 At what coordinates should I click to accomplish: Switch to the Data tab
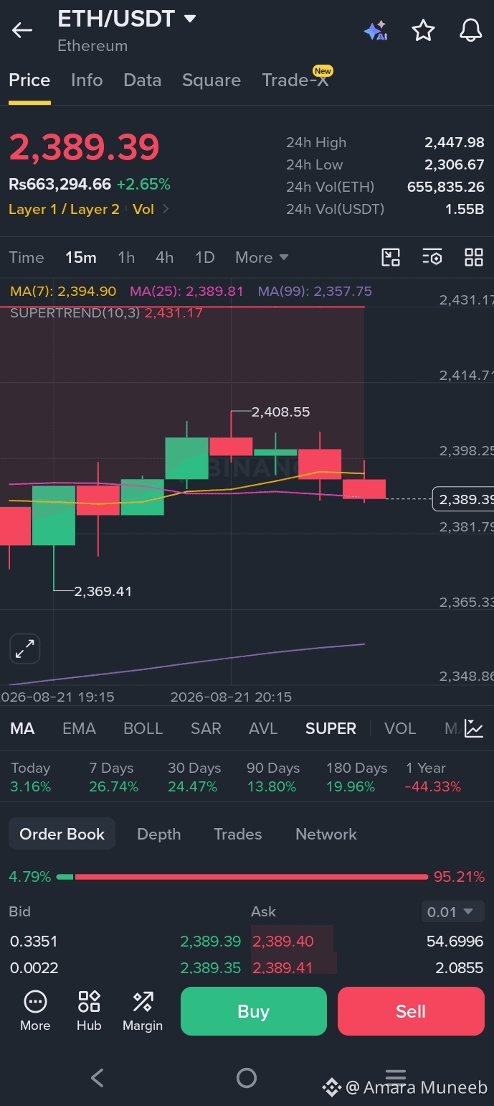tap(142, 80)
